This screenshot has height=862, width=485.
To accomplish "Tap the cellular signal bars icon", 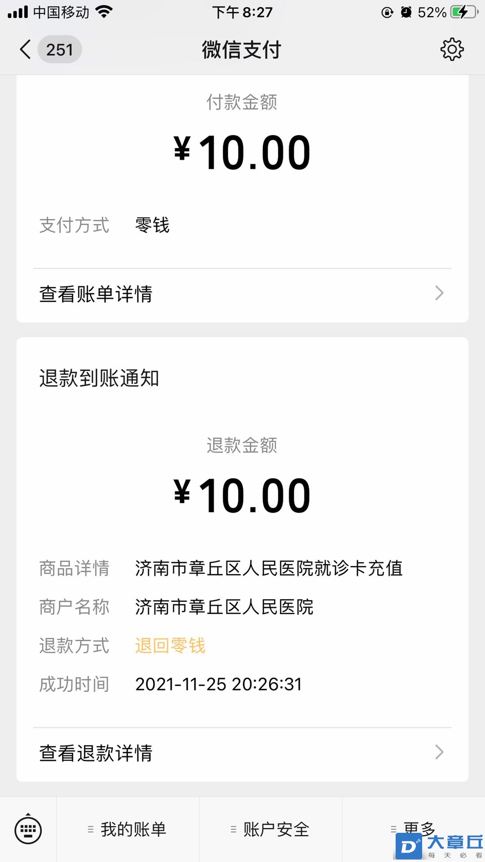I will (18, 12).
